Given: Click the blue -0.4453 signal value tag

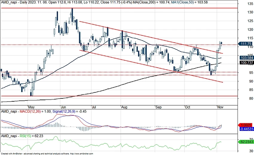Looking at the screenshot, I should point(246,129).
